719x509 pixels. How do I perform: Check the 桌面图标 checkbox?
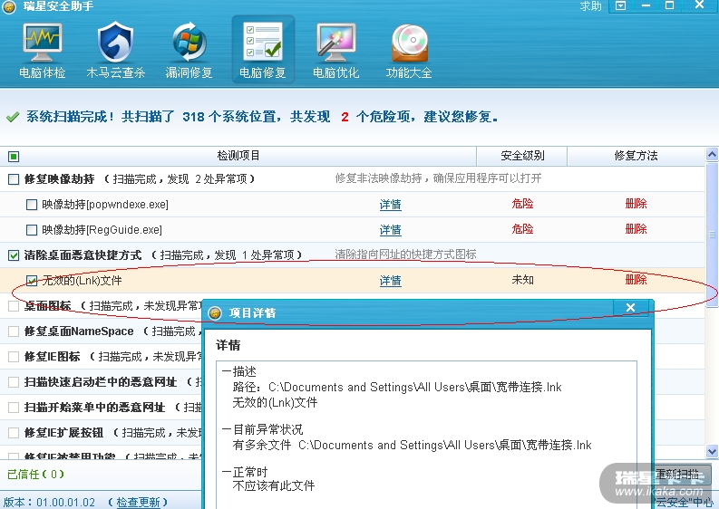coord(14,306)
